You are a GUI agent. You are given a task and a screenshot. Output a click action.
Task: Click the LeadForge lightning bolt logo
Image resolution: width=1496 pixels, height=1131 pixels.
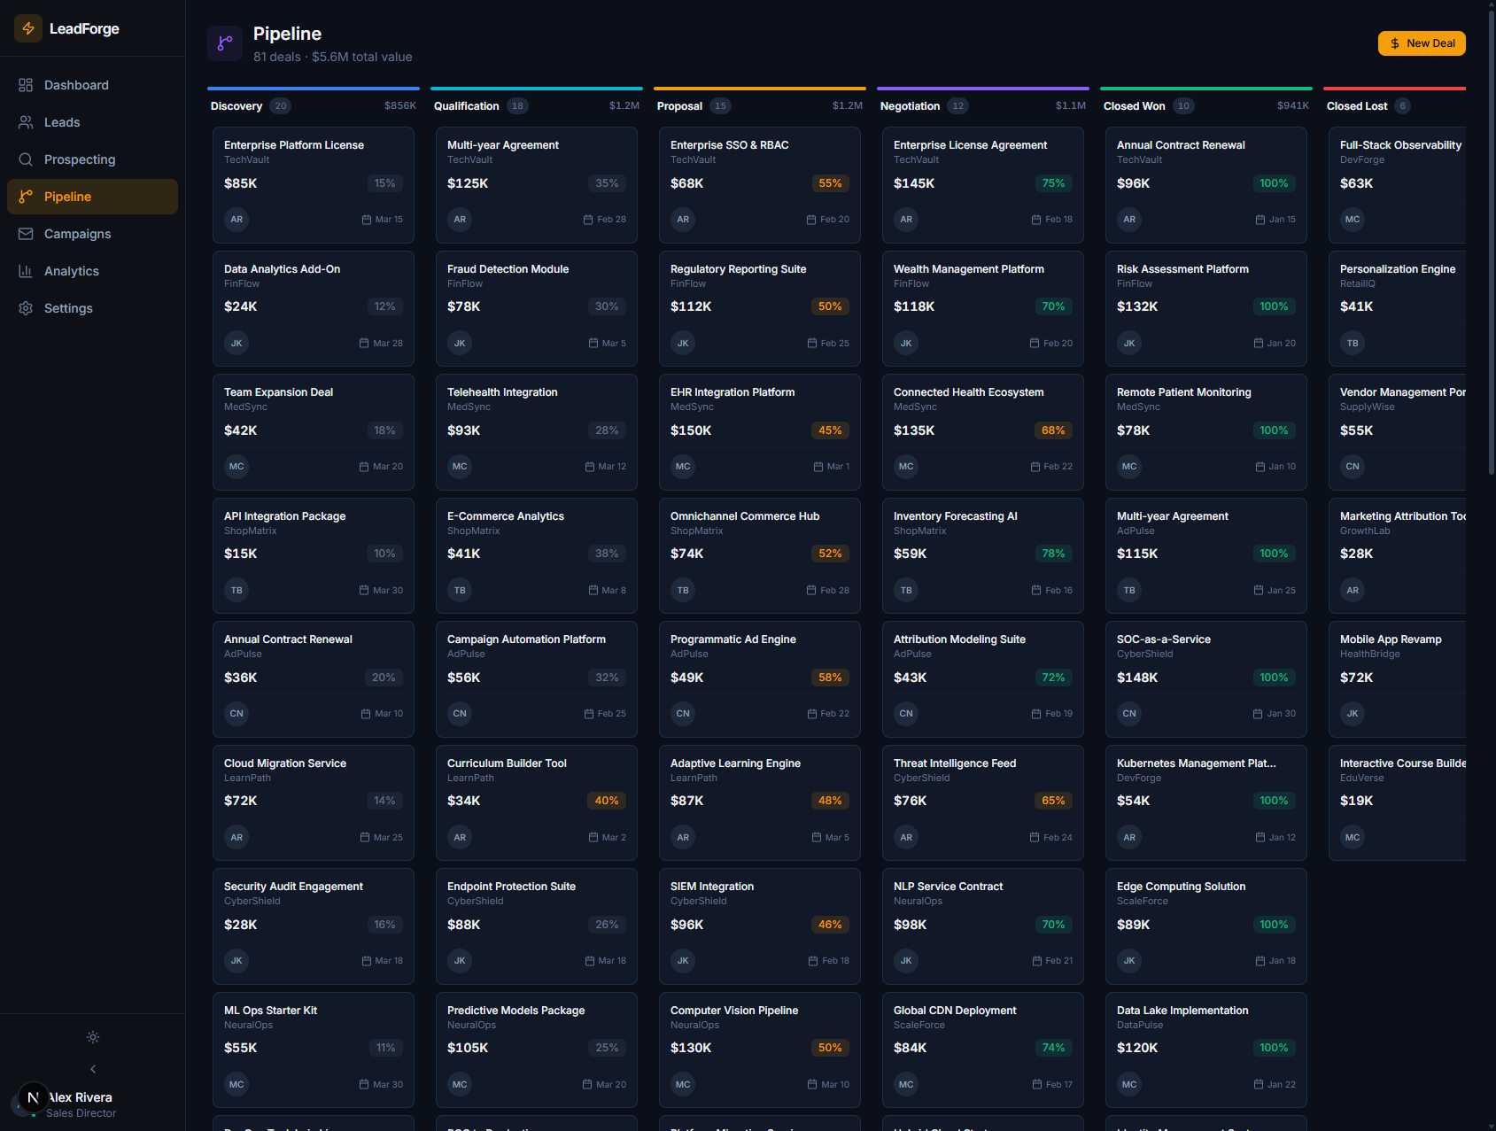27,27
